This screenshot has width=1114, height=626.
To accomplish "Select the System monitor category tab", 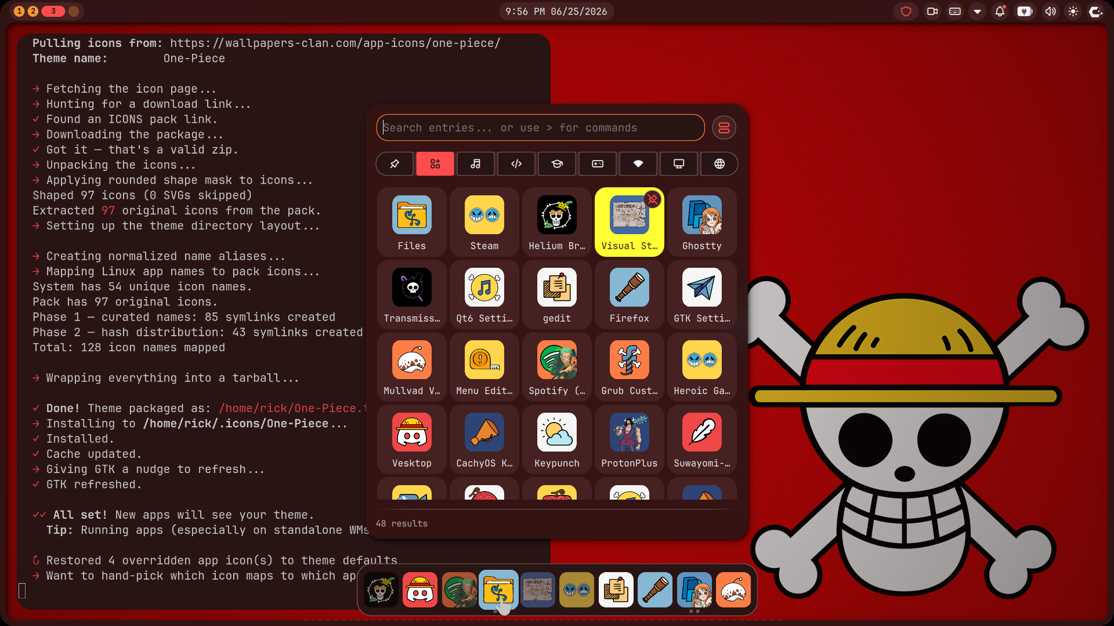I will point(679,164).
